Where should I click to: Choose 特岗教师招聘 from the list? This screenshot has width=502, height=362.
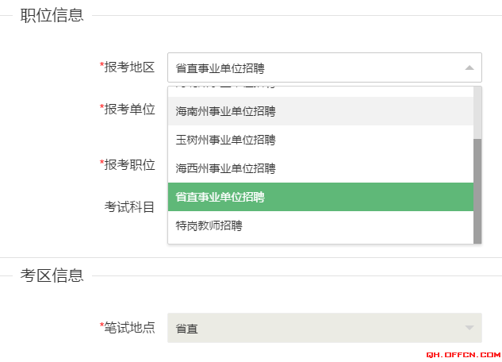click(320, 225)
